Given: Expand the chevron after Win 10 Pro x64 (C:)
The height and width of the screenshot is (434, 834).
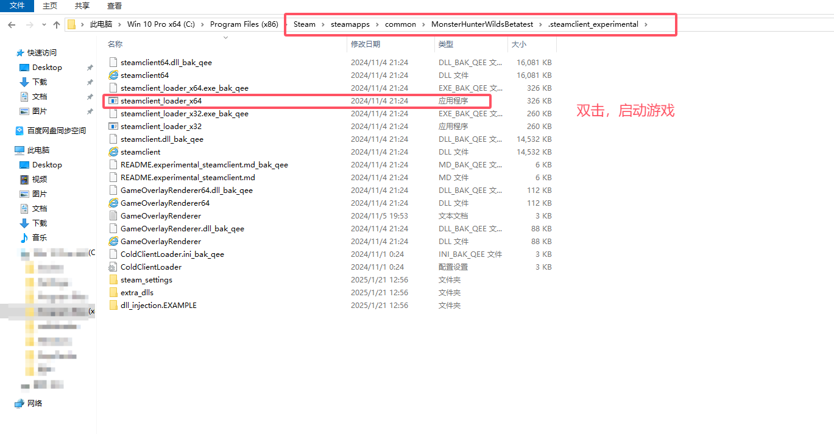Looking at the screenshot, I should point(203,24).
